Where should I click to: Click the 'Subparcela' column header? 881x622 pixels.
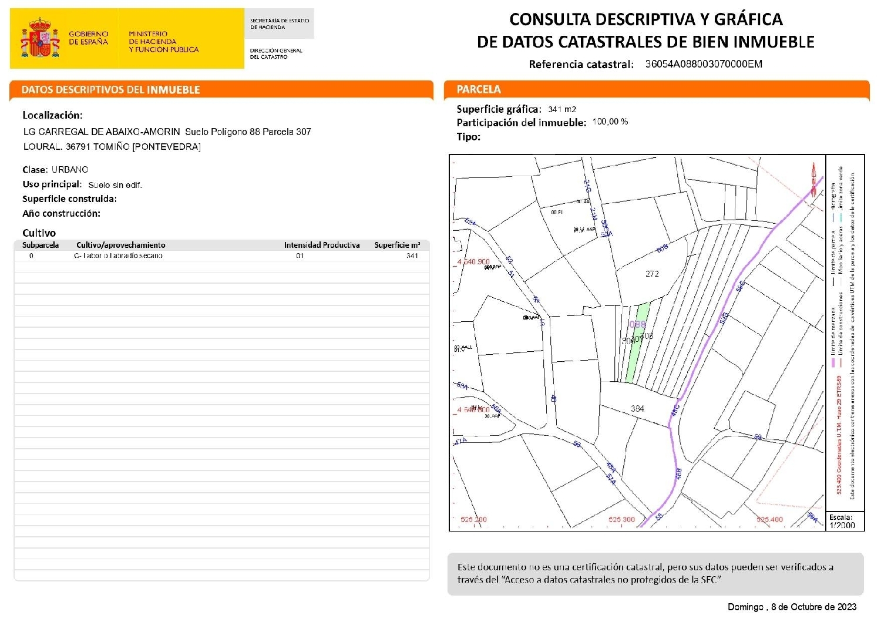[x=41, y=246]
